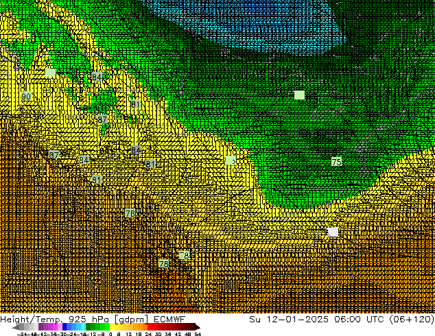Click the contour label reading 75

click(336, 162)
